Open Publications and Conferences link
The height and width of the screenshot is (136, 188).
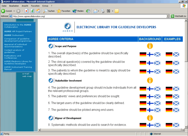tap(13, 57)
